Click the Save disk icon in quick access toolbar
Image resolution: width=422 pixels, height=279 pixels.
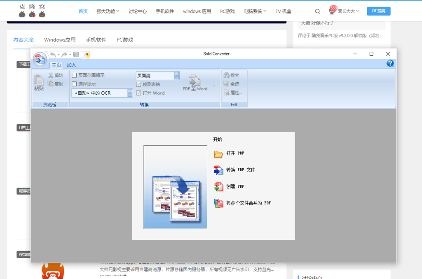76,55
